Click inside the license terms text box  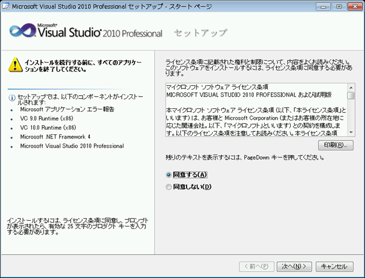(255, 110)
